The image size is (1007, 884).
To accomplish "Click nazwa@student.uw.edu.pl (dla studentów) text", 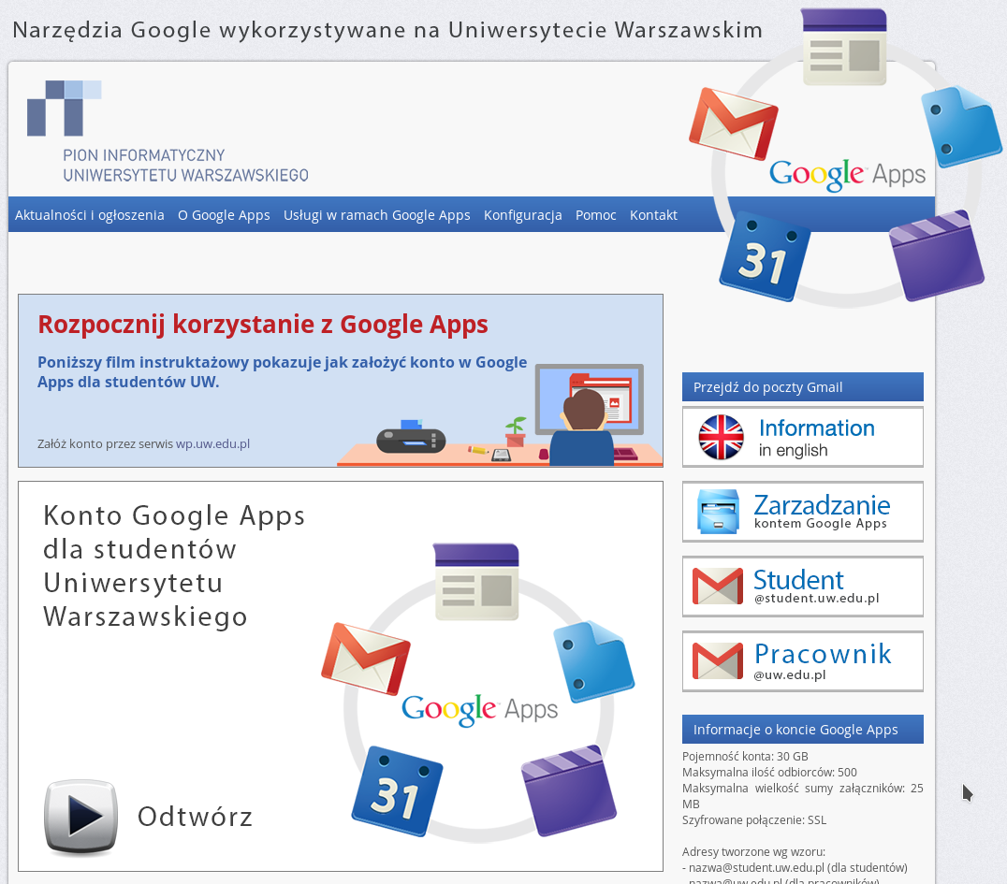I will click(x=797, y=868).
